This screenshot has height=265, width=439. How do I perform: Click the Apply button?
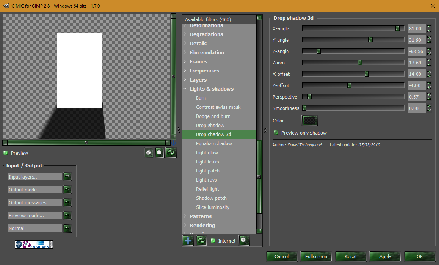(x=385, y=256)
